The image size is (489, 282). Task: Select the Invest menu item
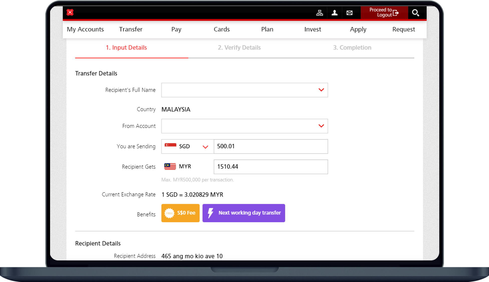pyautogui.click(x=312, y=29)
